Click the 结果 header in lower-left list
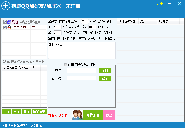The image size is (185, 128). click(35, 68)
